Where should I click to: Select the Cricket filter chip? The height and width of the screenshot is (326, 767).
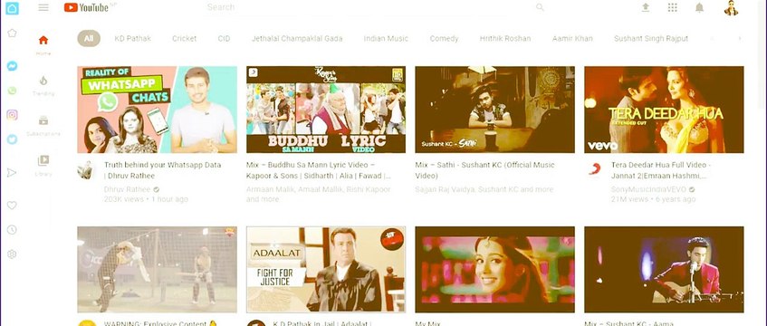pos(185,38)
